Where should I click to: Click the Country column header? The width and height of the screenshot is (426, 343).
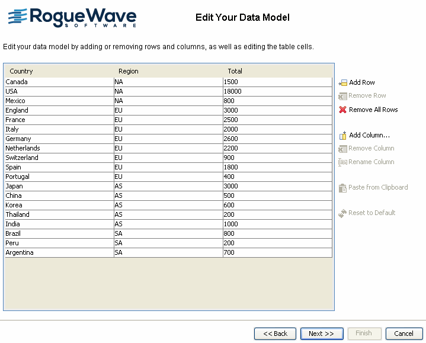pyautogui.click(x=21, y=71)
